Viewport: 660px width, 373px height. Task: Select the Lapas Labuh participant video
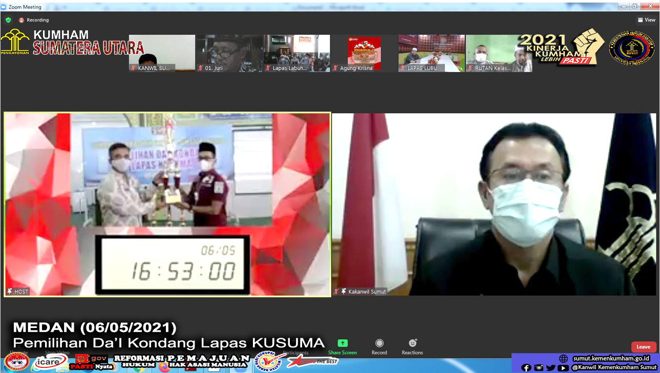point(297,53)
